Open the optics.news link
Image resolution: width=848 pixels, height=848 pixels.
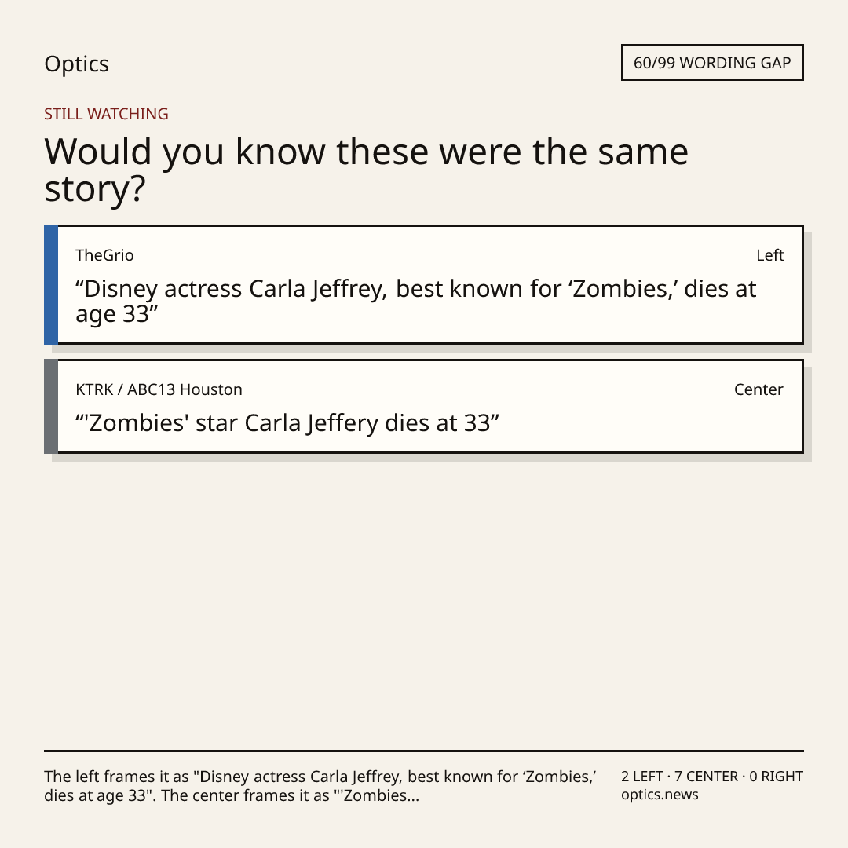click(660, 795)
